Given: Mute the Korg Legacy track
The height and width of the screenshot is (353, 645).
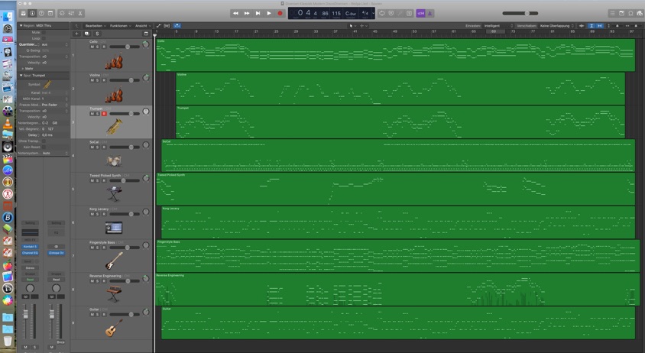Looking at the screenshot, I should (92, 215).
